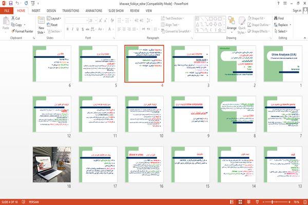Adjust the zoom slider handle
The height and width of the screenshot is (205, 308).
(272, 202)
